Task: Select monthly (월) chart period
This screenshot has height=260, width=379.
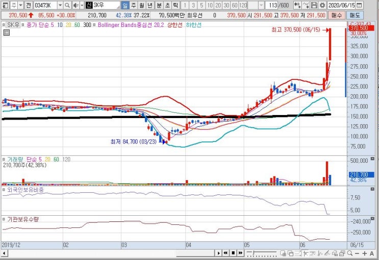Action: click(142, 5)
